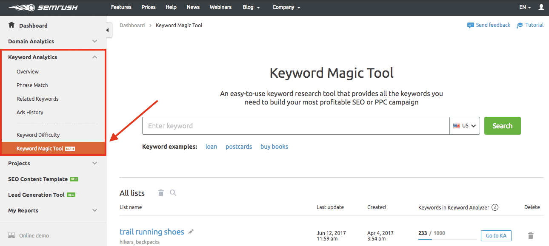Click the Send feedback link
Screen dimensions: 549x246
tap(493, 25)
